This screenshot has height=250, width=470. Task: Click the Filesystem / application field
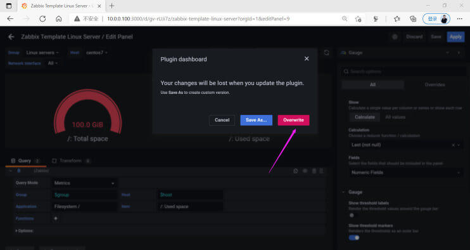tap(84, 206)
